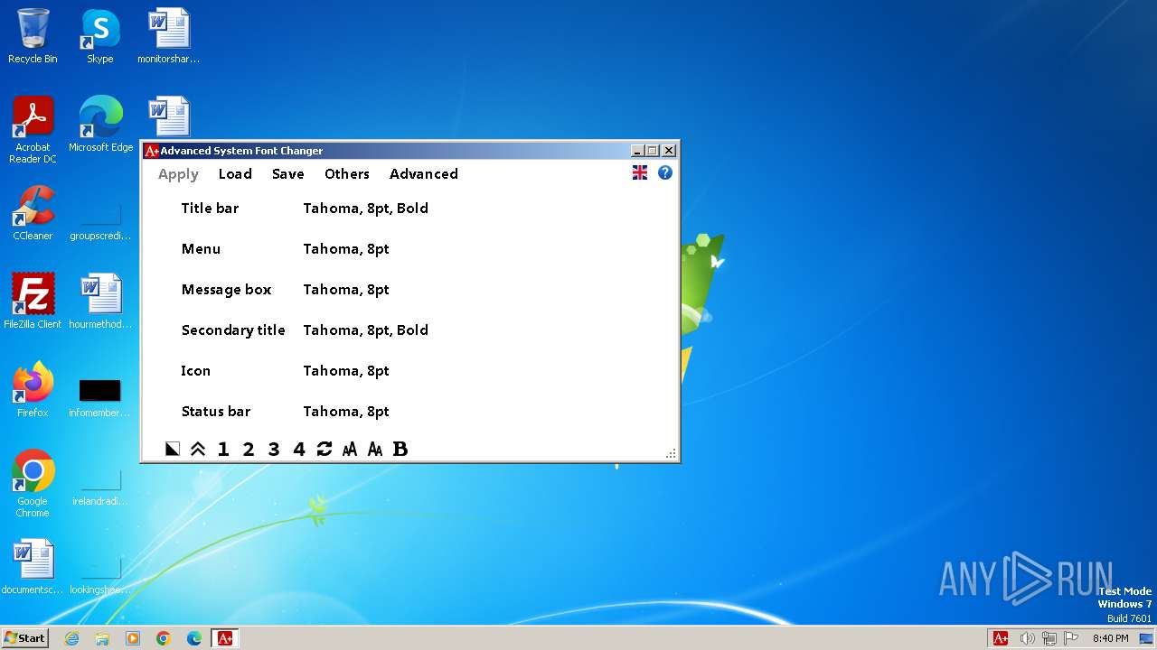Select the Microsoft Edge desktop shortcut

click(100, 125)
